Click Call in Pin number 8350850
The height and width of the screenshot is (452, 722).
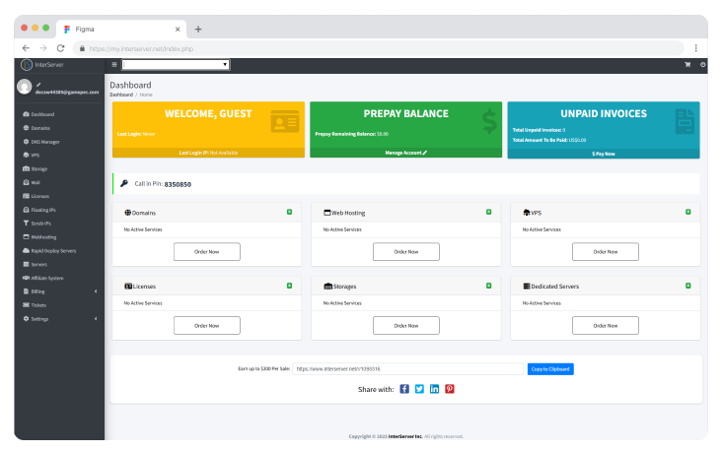[178, 184]
